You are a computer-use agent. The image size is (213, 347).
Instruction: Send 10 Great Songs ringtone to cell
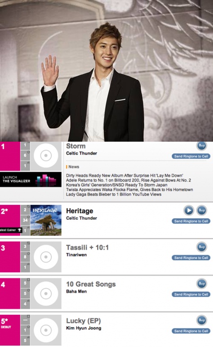[x=191, y=295]
